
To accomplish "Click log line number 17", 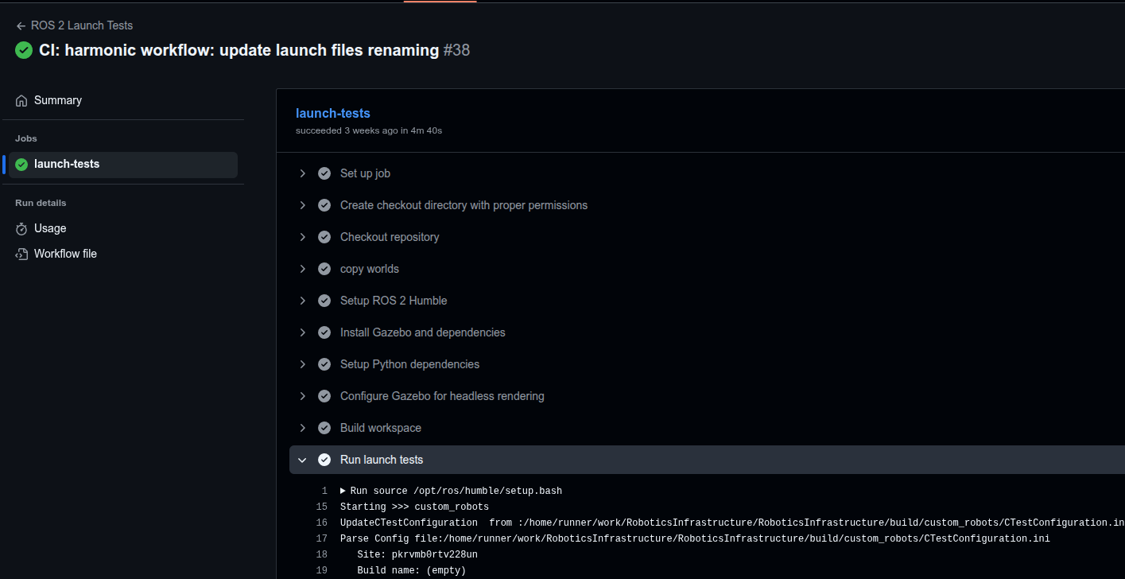I will [322, 538].
